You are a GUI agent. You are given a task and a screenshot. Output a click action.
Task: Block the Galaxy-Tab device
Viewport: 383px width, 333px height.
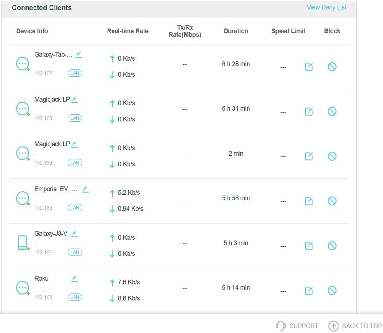pos(332,67)
